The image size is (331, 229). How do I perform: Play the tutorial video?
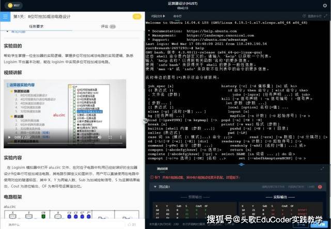coord(9,137)
